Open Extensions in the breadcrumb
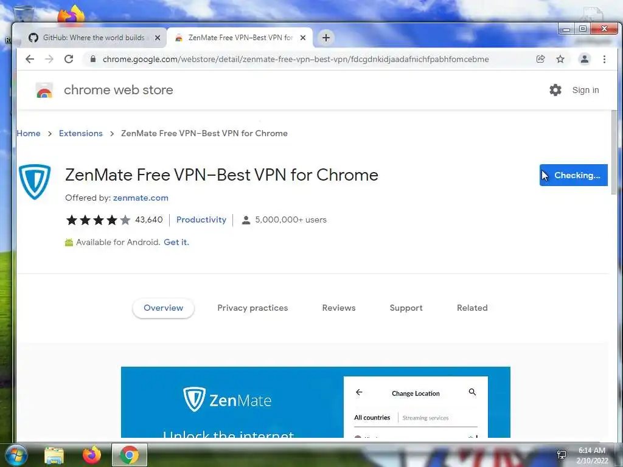 click(x=81, y=133)
